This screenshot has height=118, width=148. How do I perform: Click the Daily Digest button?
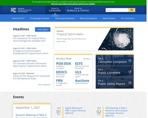pos(43,29)
